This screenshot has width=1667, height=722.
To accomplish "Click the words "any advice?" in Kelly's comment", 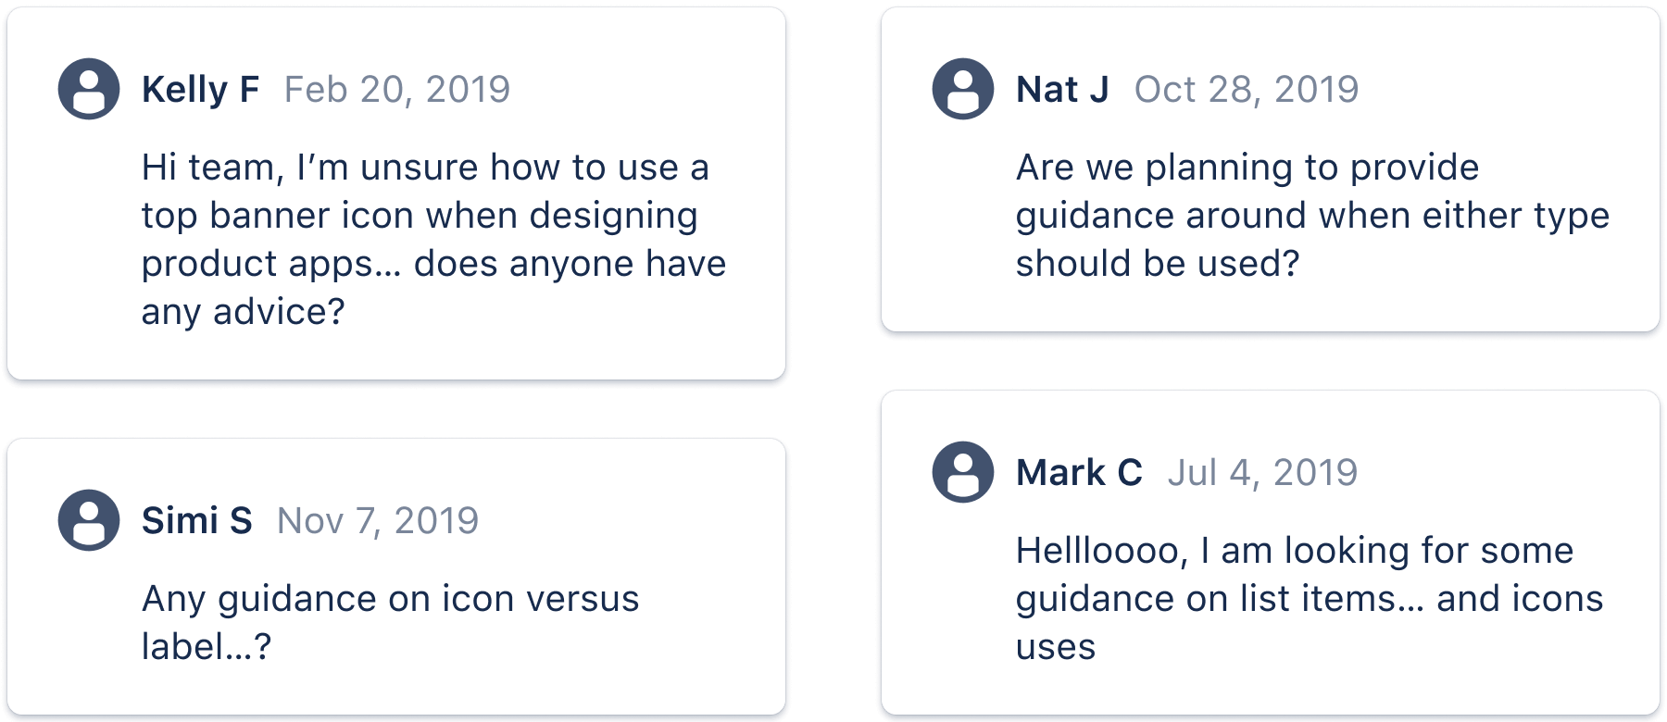I will [x=243, y=312].
